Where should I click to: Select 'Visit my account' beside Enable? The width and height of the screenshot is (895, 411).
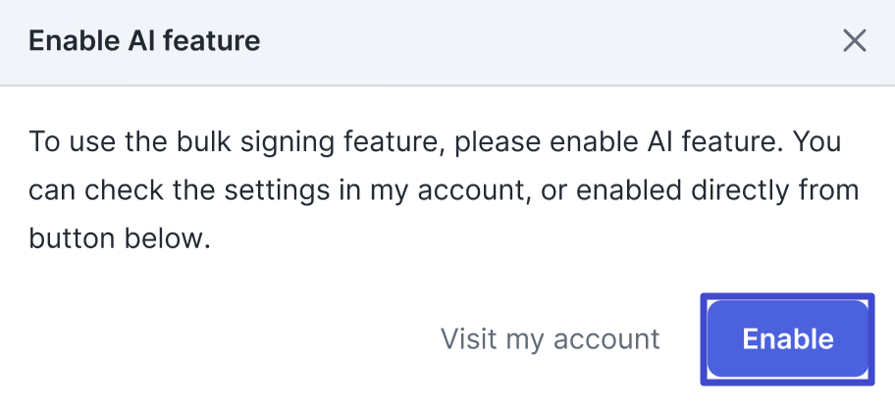tap(550, 339)
